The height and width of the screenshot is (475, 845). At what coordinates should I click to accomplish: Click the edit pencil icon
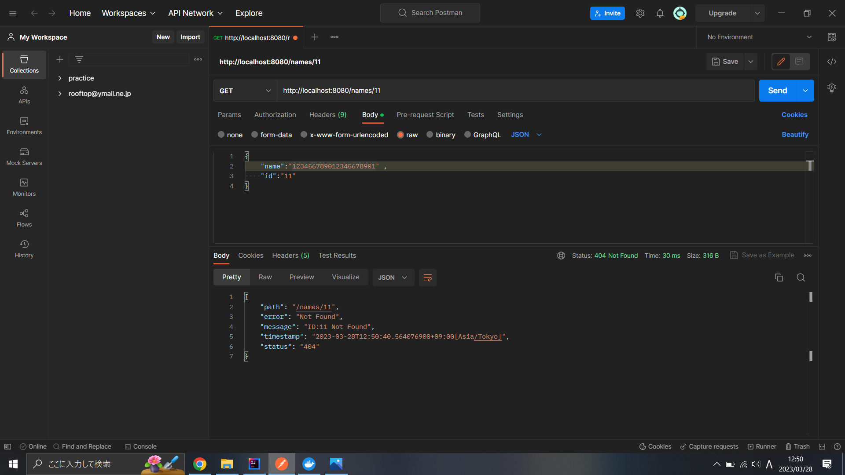click(x=781, y=62)
